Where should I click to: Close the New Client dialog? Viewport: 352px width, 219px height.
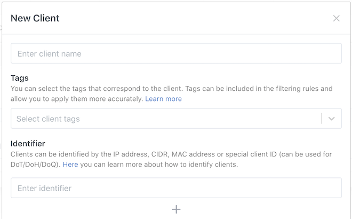pos(336,19)
